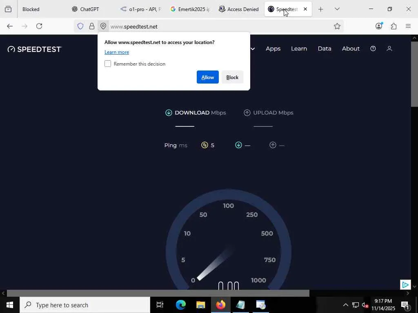Open the user account profile icon

(389, 48)
